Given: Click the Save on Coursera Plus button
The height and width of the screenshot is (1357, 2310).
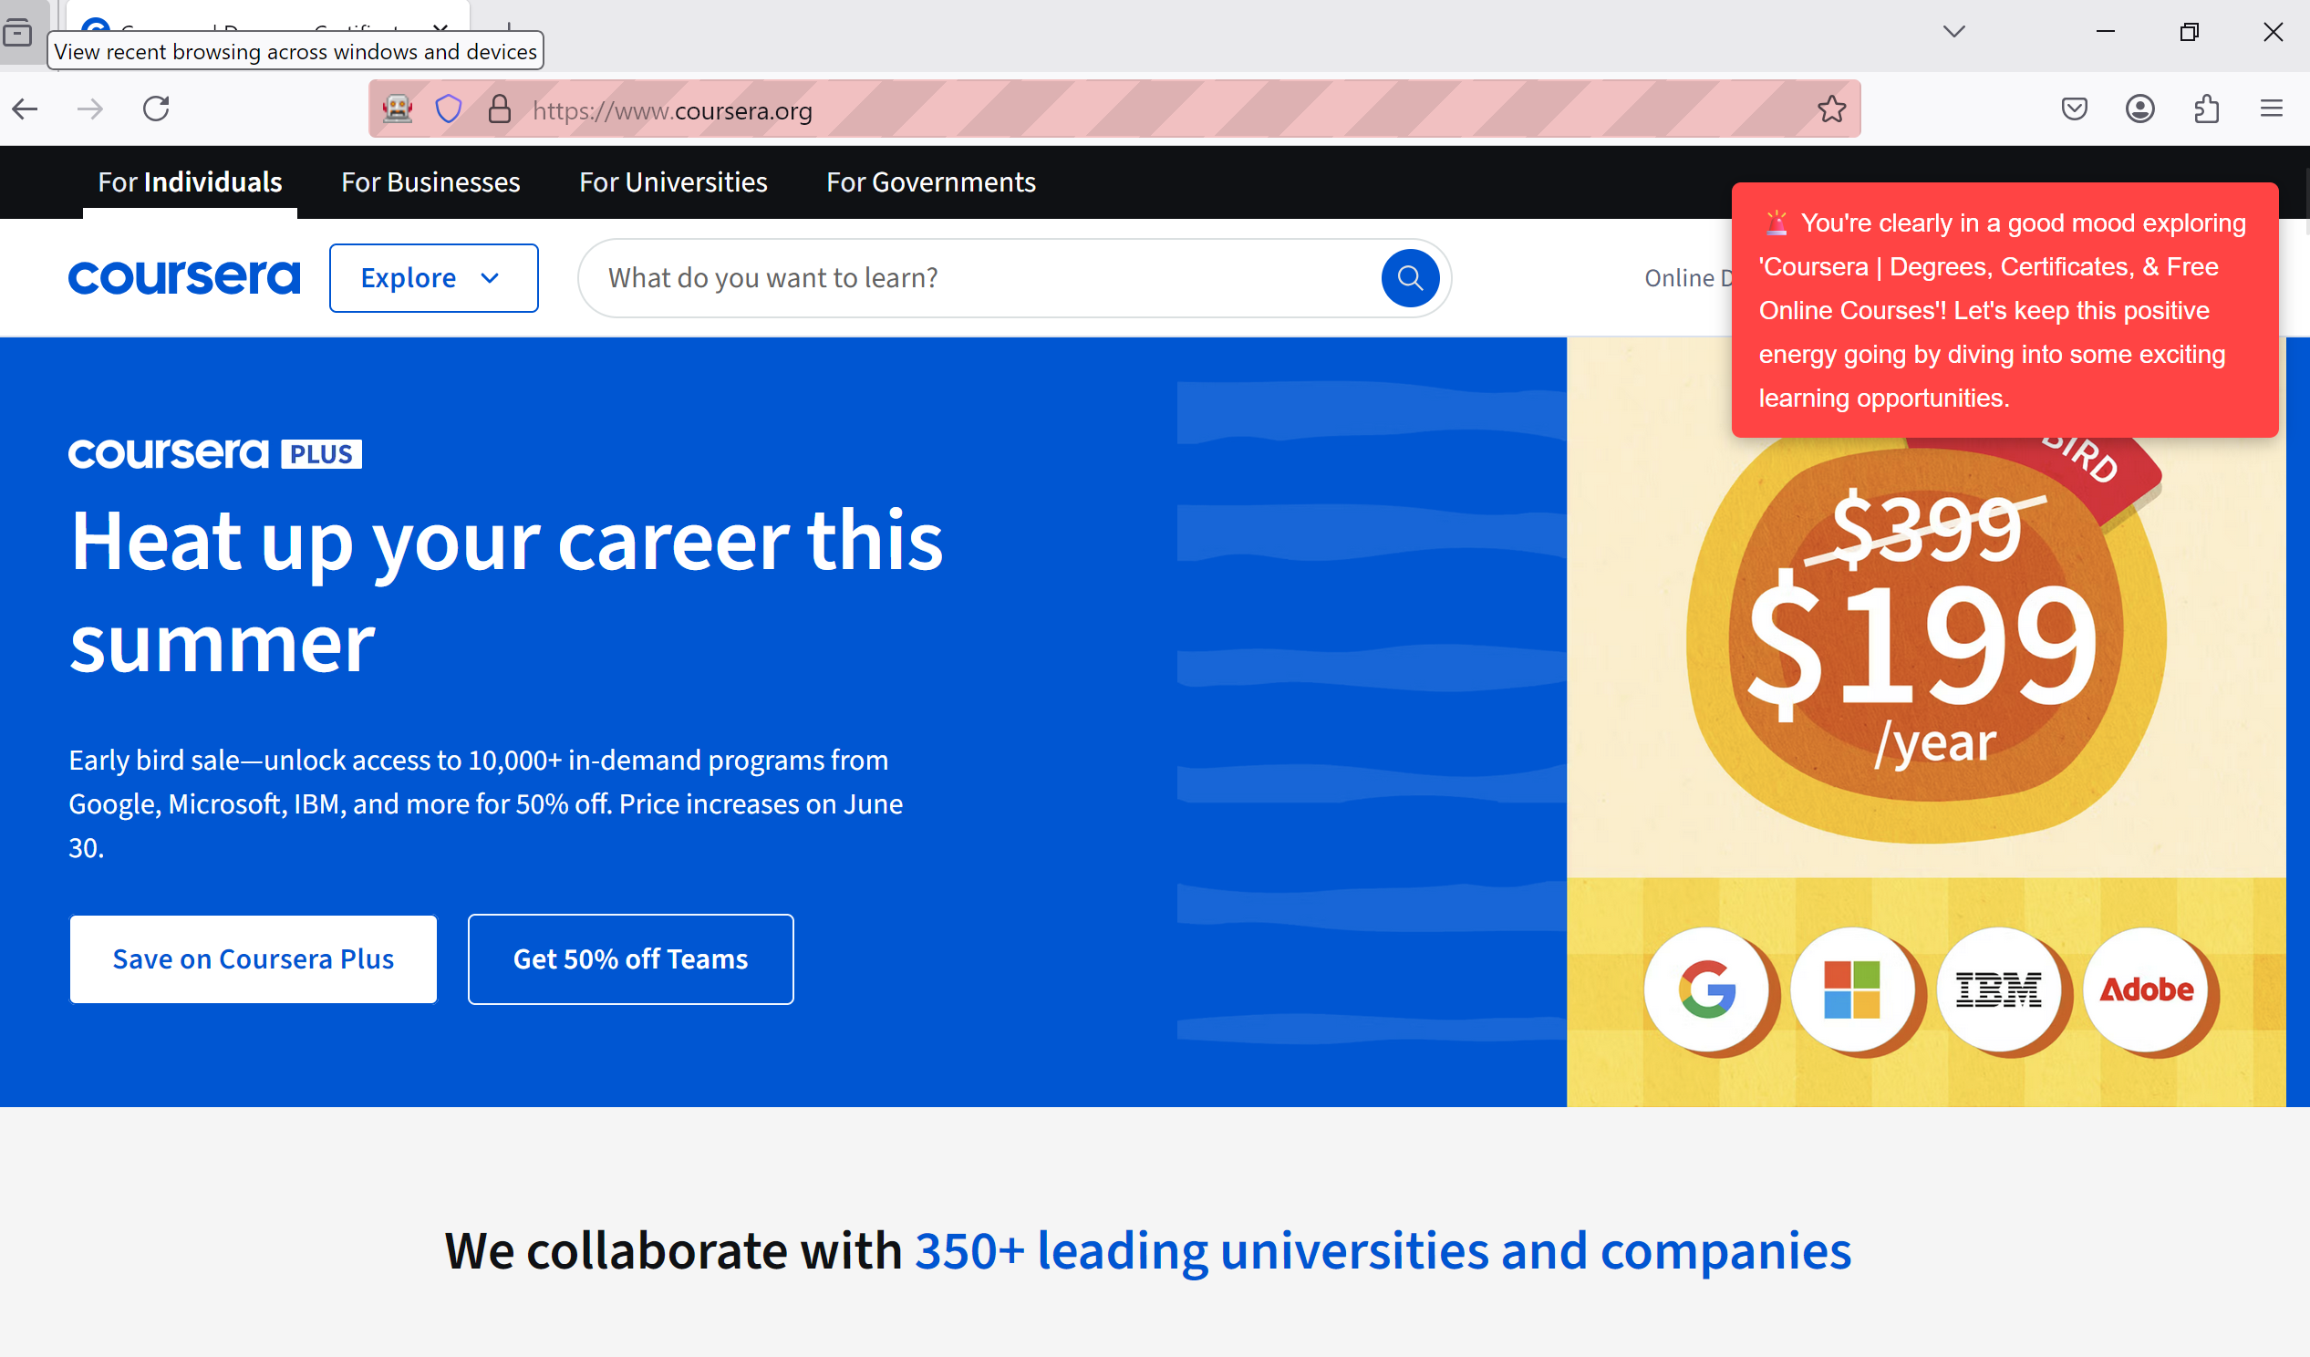Looking at the screenshot, I should [x=253, y=959].
